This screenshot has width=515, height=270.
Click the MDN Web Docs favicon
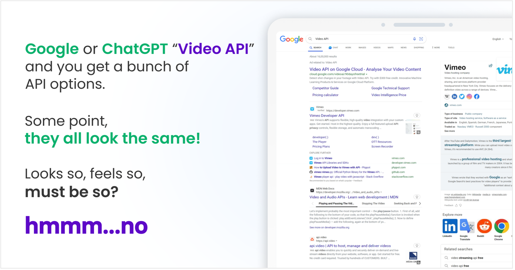[312, 190]
